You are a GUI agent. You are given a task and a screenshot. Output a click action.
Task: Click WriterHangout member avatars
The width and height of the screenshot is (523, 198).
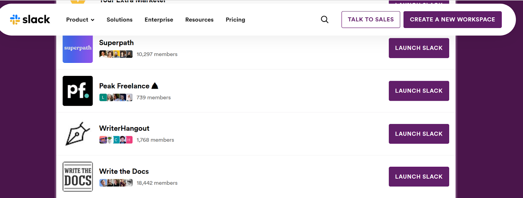pos(116,140)
